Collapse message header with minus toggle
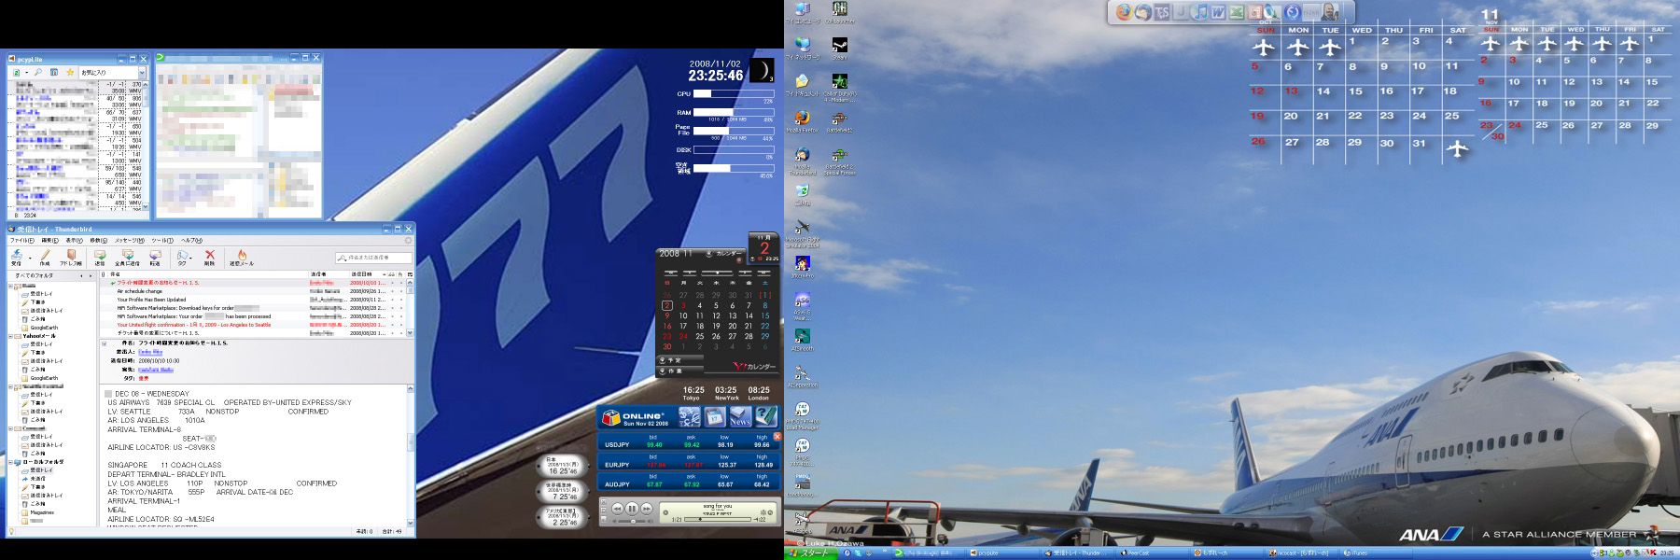1680x560 pixels. pos(104,343)
